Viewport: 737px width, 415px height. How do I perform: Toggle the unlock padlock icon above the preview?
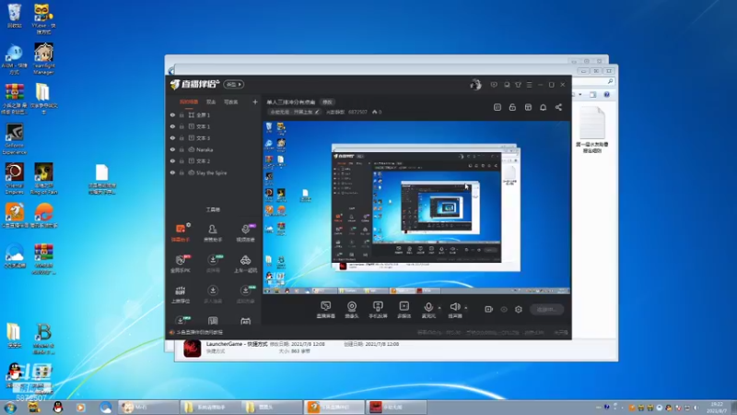(512, 107)
